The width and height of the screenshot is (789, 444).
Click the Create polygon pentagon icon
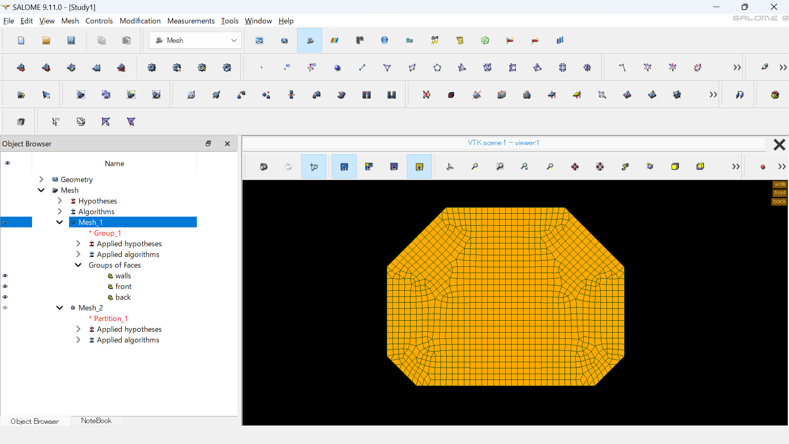click(437, 67)
